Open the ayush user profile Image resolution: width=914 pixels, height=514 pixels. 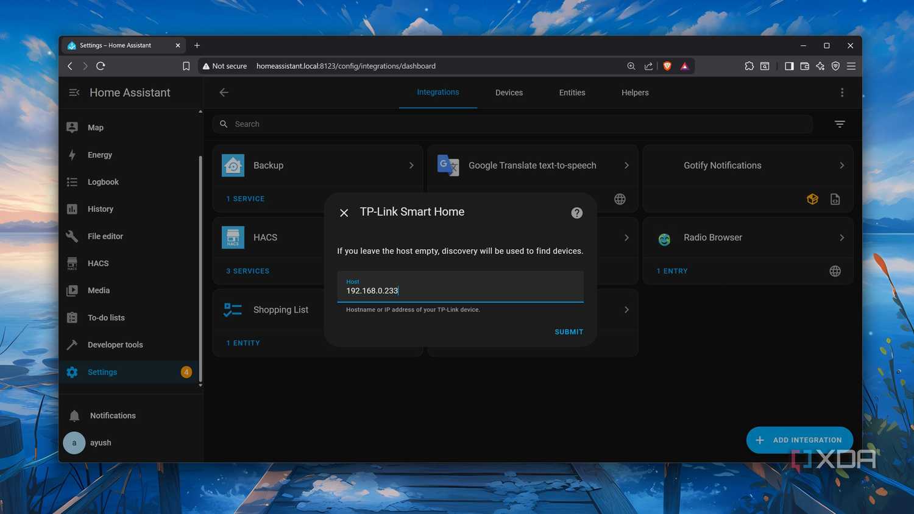click(130, 443)
